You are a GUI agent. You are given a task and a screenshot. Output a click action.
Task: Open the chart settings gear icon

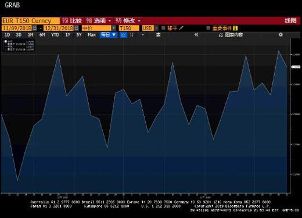coord(281,35)
